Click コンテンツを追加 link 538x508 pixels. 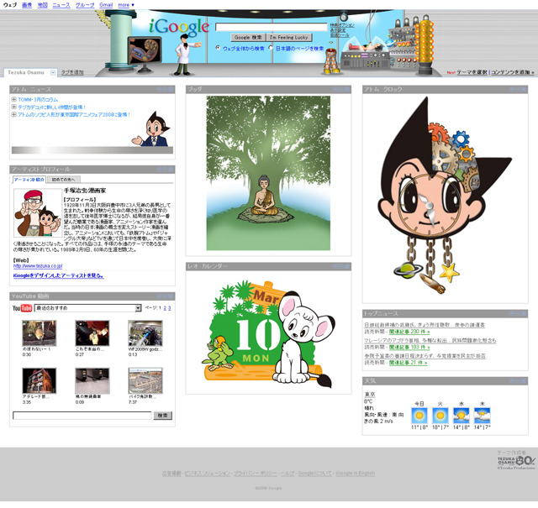tap(512, 72)
